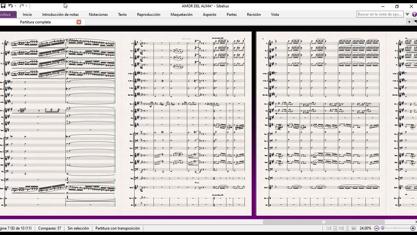Open the Notaciones ribbon tab
The height and width of the screenshot is (235, 417).
[x=98, y=14]
